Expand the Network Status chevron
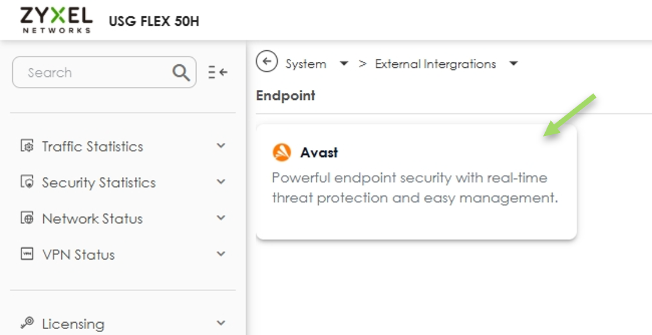The image size is (652, 335). pyautogui.click(x=221, y=218)
